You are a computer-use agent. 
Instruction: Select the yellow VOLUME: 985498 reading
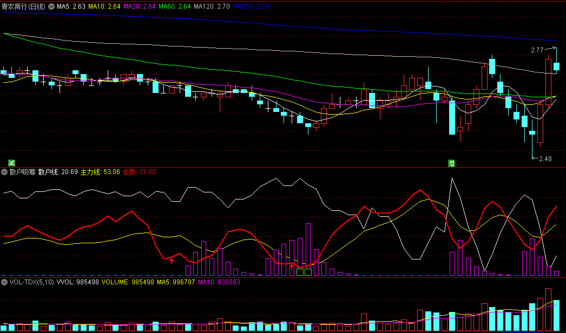tap(128, 282)
